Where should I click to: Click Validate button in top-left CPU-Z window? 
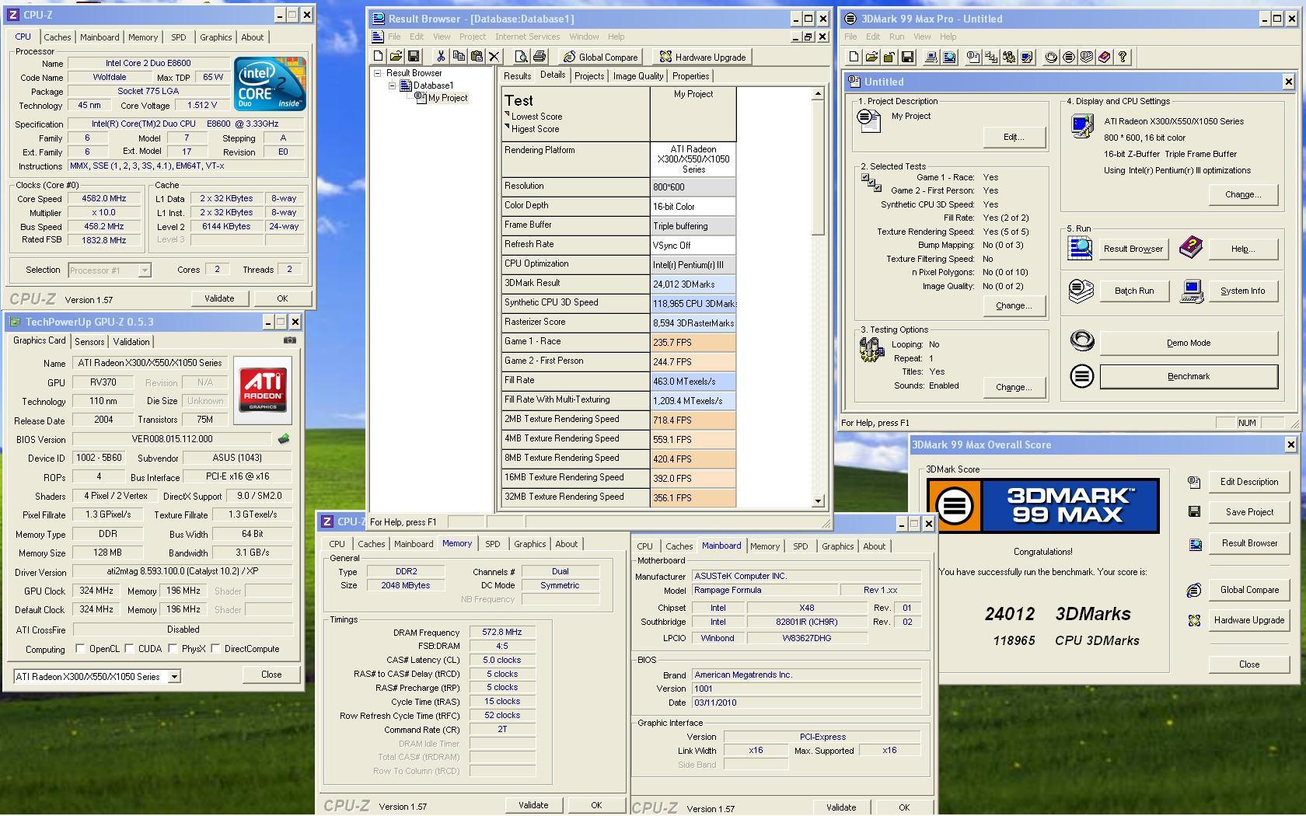point(219,298)
